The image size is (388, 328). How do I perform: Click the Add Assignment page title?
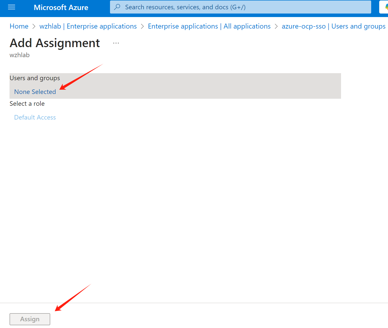(55, 43)
